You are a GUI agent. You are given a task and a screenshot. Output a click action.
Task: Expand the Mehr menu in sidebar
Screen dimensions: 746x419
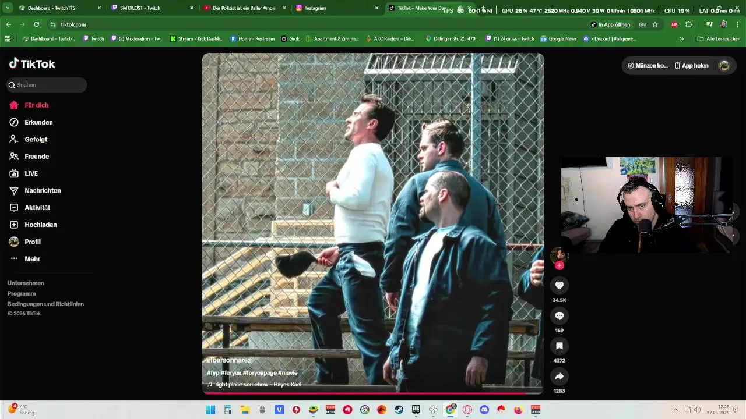pyautogui.click(x=25, y=259)
